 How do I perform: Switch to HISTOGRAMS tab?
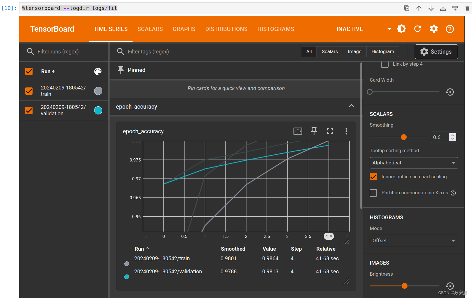(x=276, y=29)
